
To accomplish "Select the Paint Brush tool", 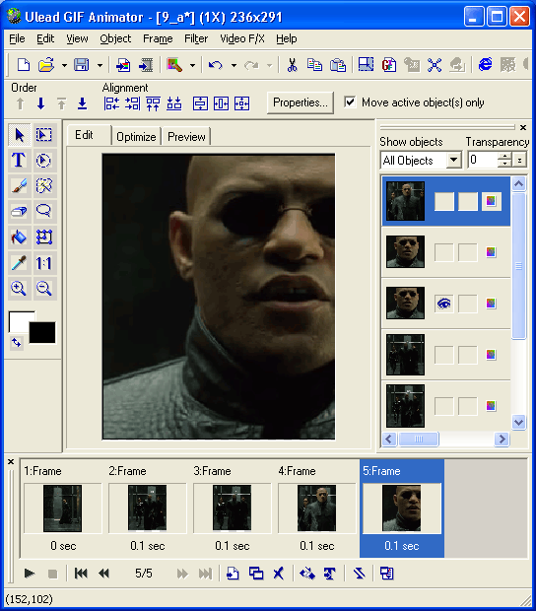I will coord(19,186).
